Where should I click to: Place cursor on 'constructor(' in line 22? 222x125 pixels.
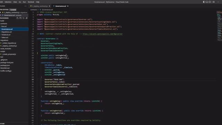(x=46, y=62)
